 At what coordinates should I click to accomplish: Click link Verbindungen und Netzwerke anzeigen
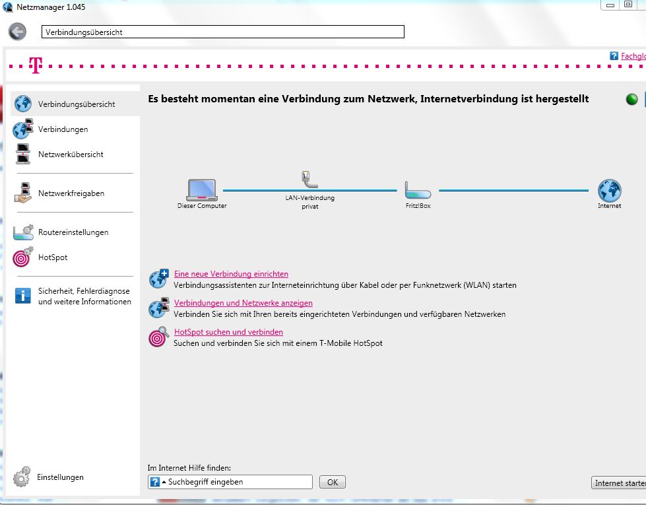point(243,303)
